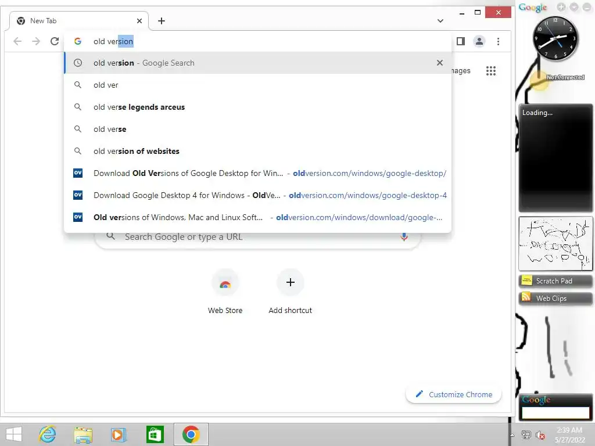
Task: Choose the 'old ver' suggestion
Action: 257,85
